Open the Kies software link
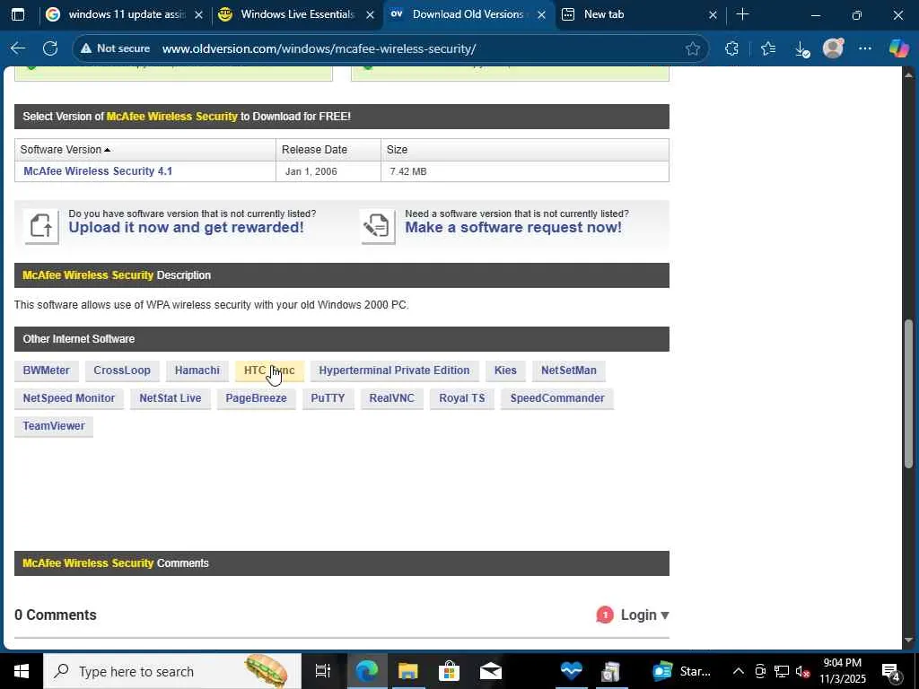Image resolution: width=919 pixels, height=689 pixels. (x=505, y=371)
